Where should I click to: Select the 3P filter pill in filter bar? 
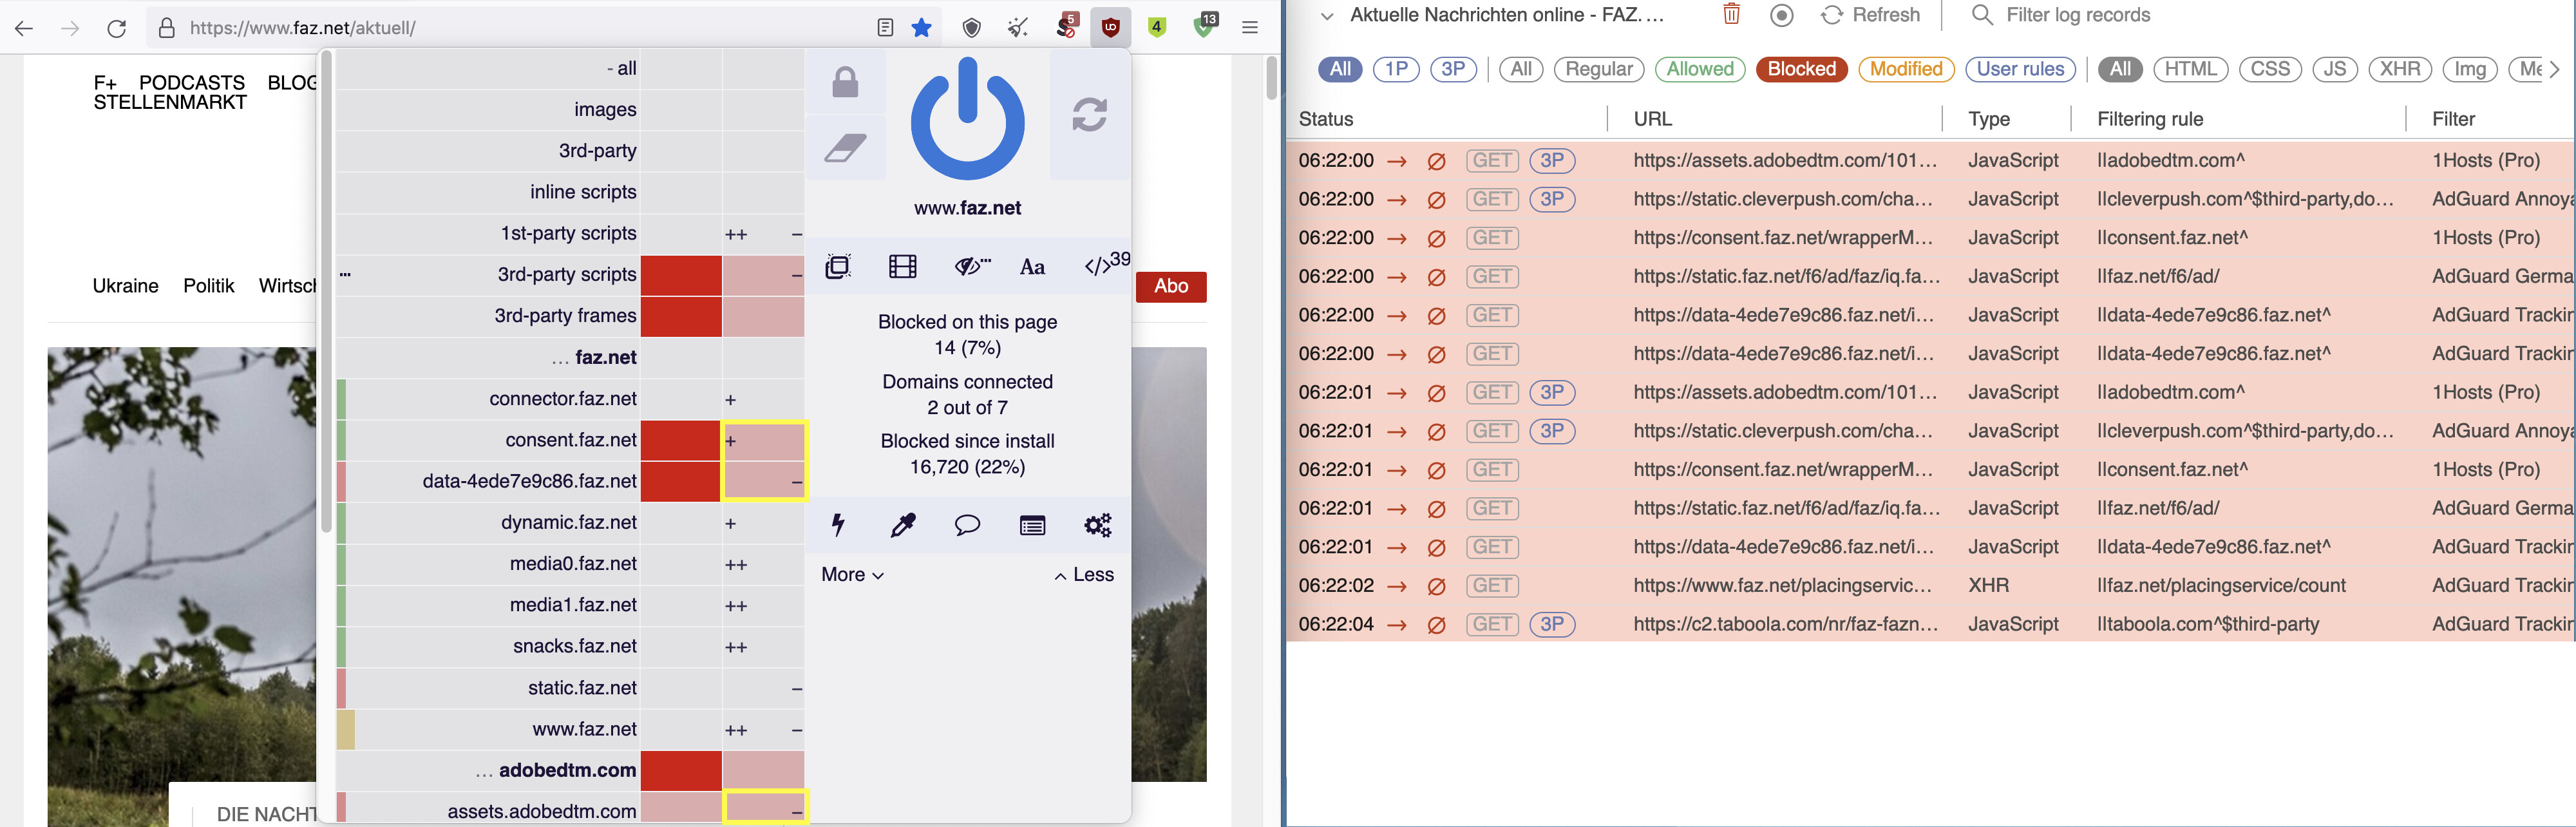click(x=1453, y=69)
